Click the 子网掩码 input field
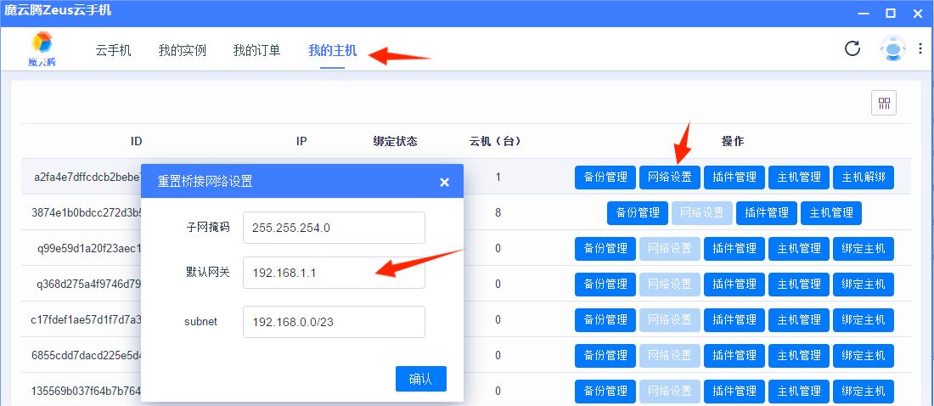Viewport: 934px width, 406px height. click(333, 228)
